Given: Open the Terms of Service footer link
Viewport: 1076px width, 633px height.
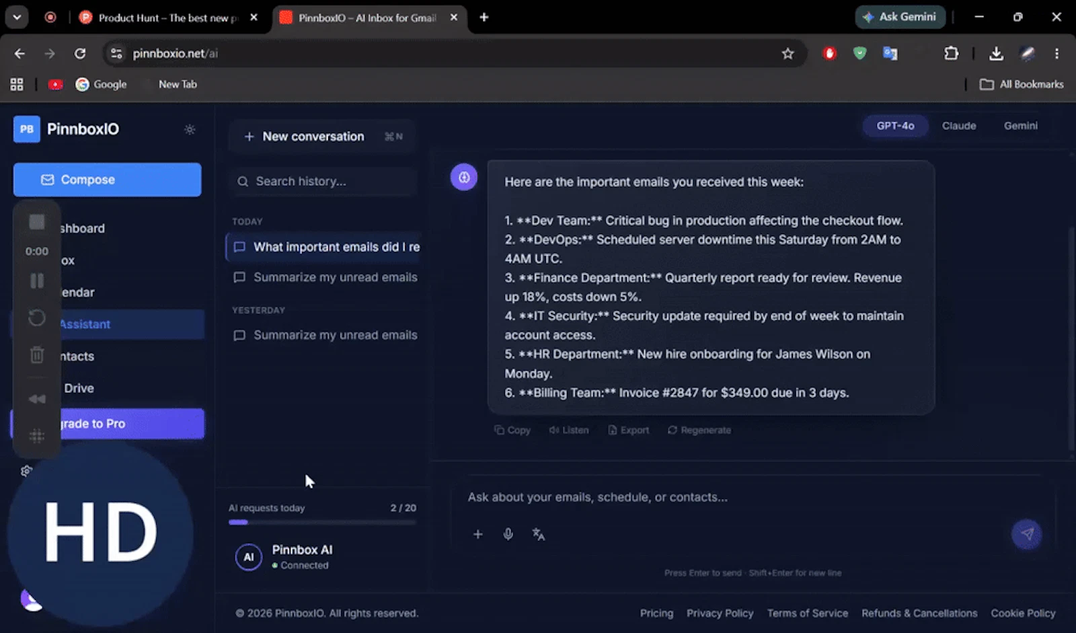Looking at the screenshot, I should point(808,613).
